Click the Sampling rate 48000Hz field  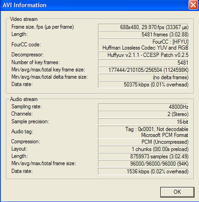coord(143,107)
